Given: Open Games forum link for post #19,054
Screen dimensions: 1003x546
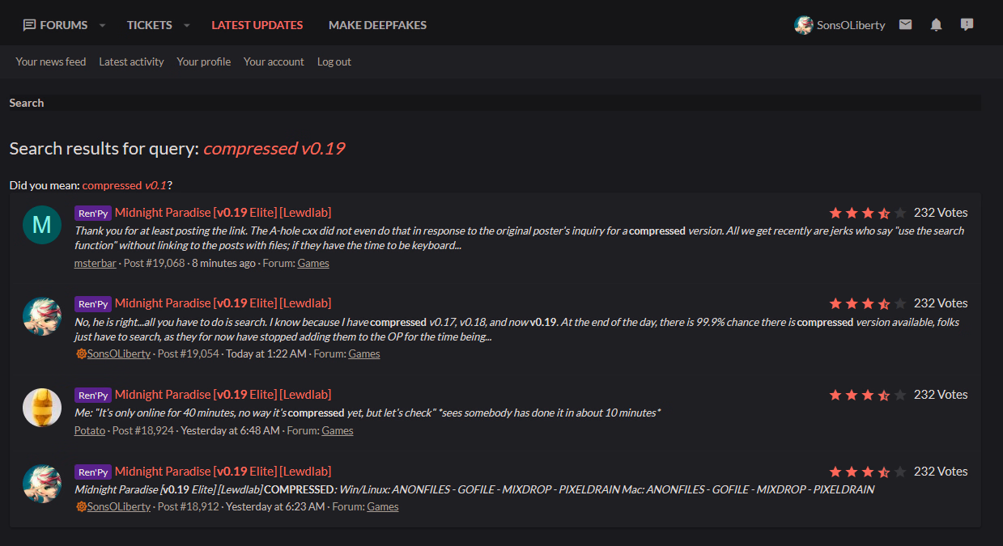Looking at the screenshot, I should [x=364, y=353].
